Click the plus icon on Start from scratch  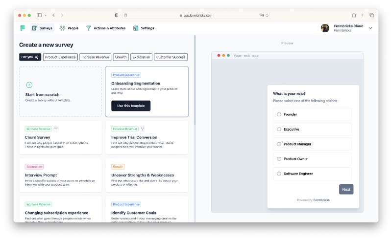(29, 85)
